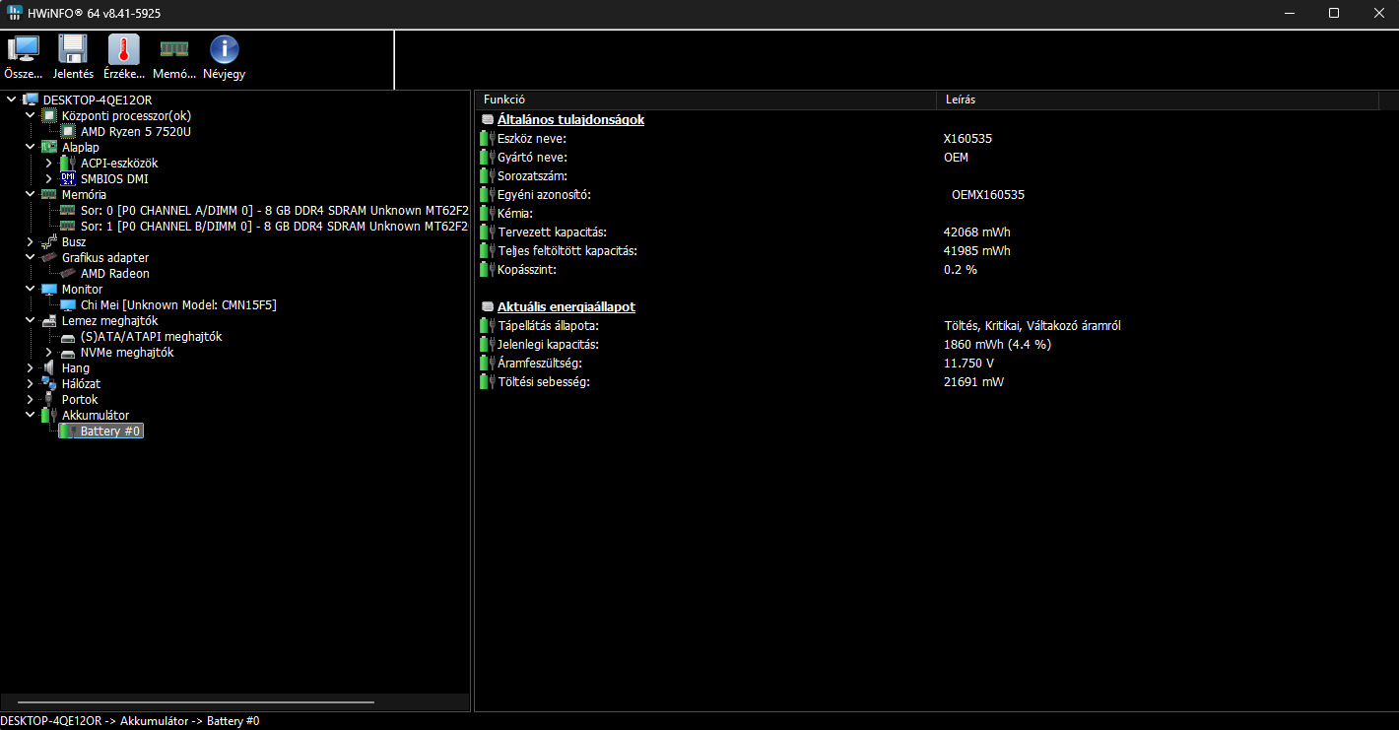Collapse the Memória branch
The height and width of the screenshot is (730, 1399).
tap(31, 194)
